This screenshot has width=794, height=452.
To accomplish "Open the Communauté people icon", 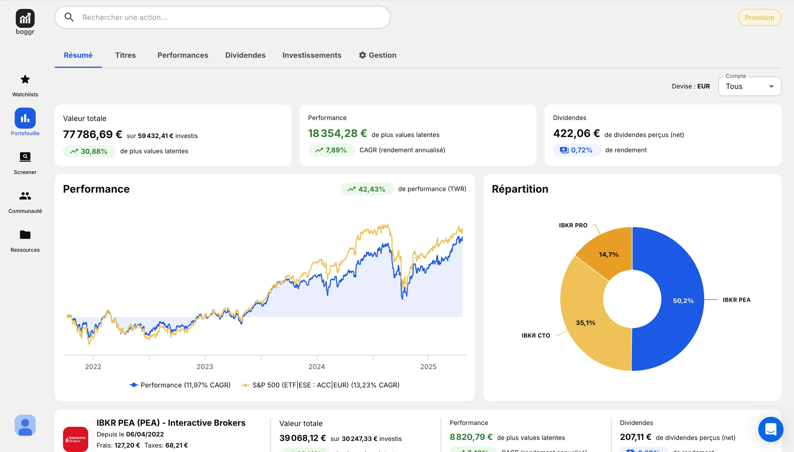I will coord(25,196).
